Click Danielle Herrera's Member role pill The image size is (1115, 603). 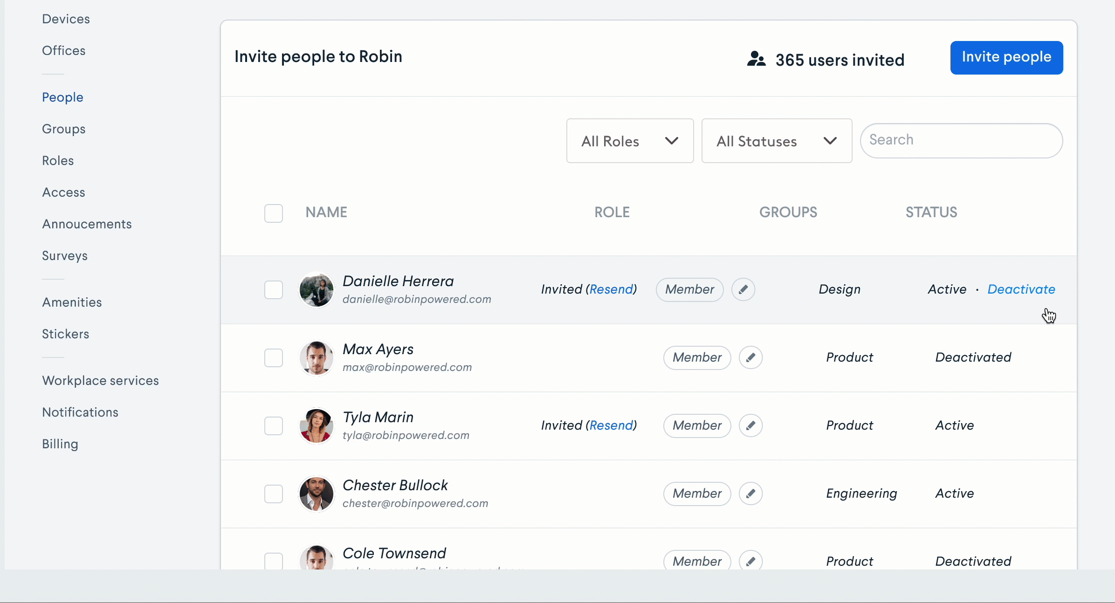click(x=690, y=289)
